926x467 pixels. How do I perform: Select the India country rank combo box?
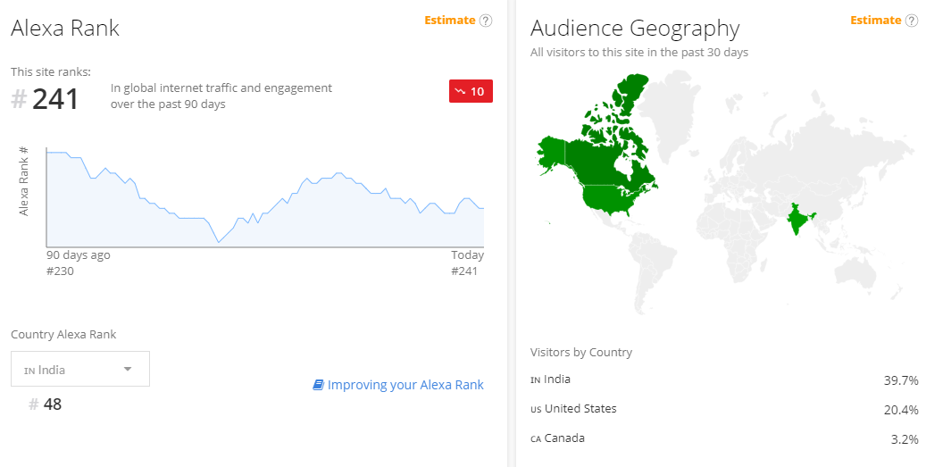[80, 369]
